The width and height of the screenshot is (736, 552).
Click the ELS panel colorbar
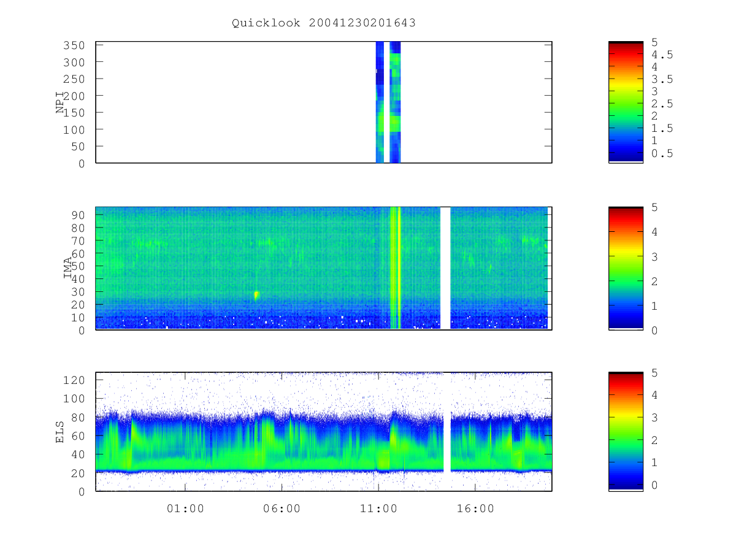[x=626, y=432]
